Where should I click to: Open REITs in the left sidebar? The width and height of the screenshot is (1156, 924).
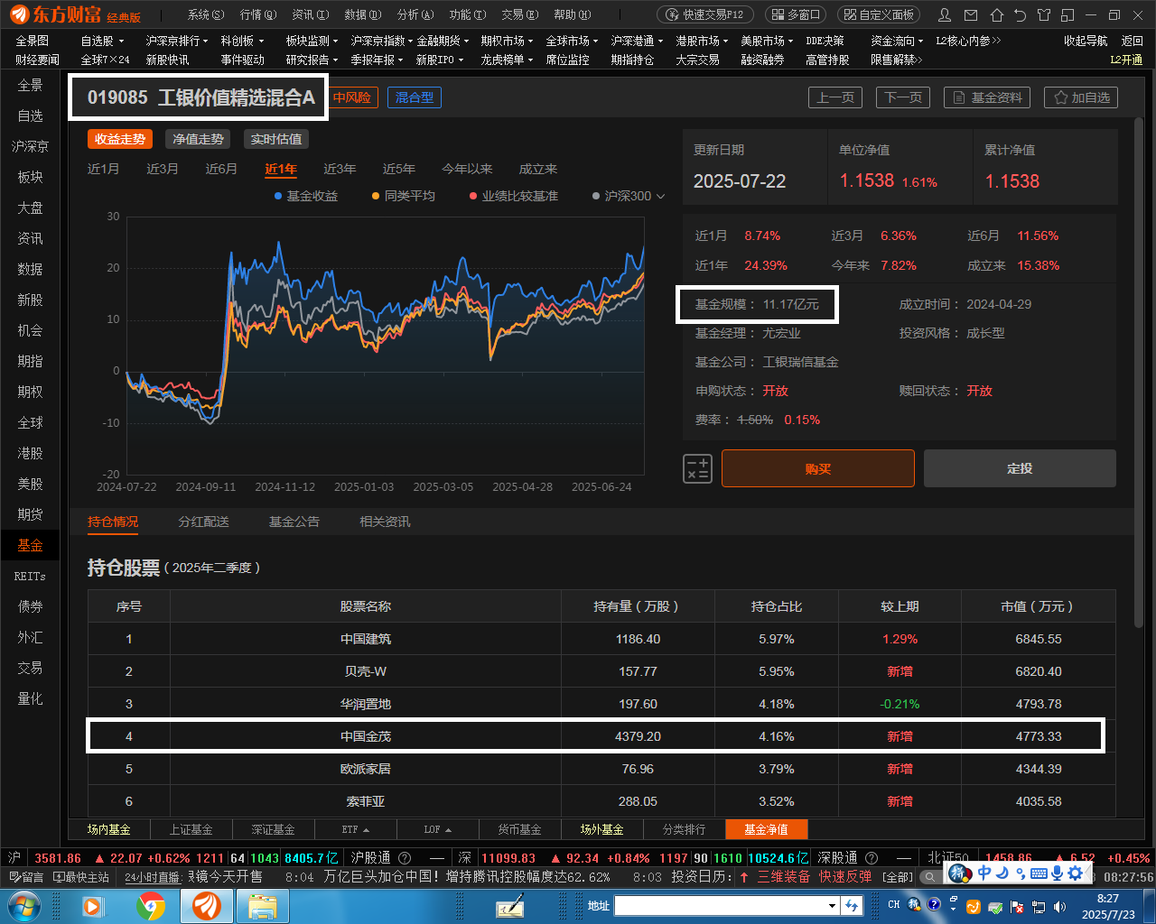pyautogui.click(x=30, y=576)
